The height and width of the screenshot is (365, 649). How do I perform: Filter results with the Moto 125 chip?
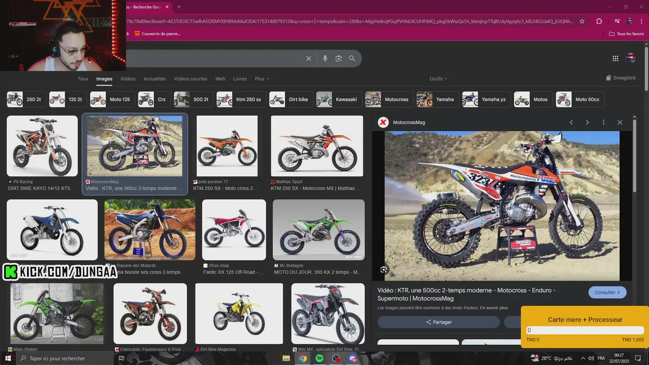tap(112, 99)
